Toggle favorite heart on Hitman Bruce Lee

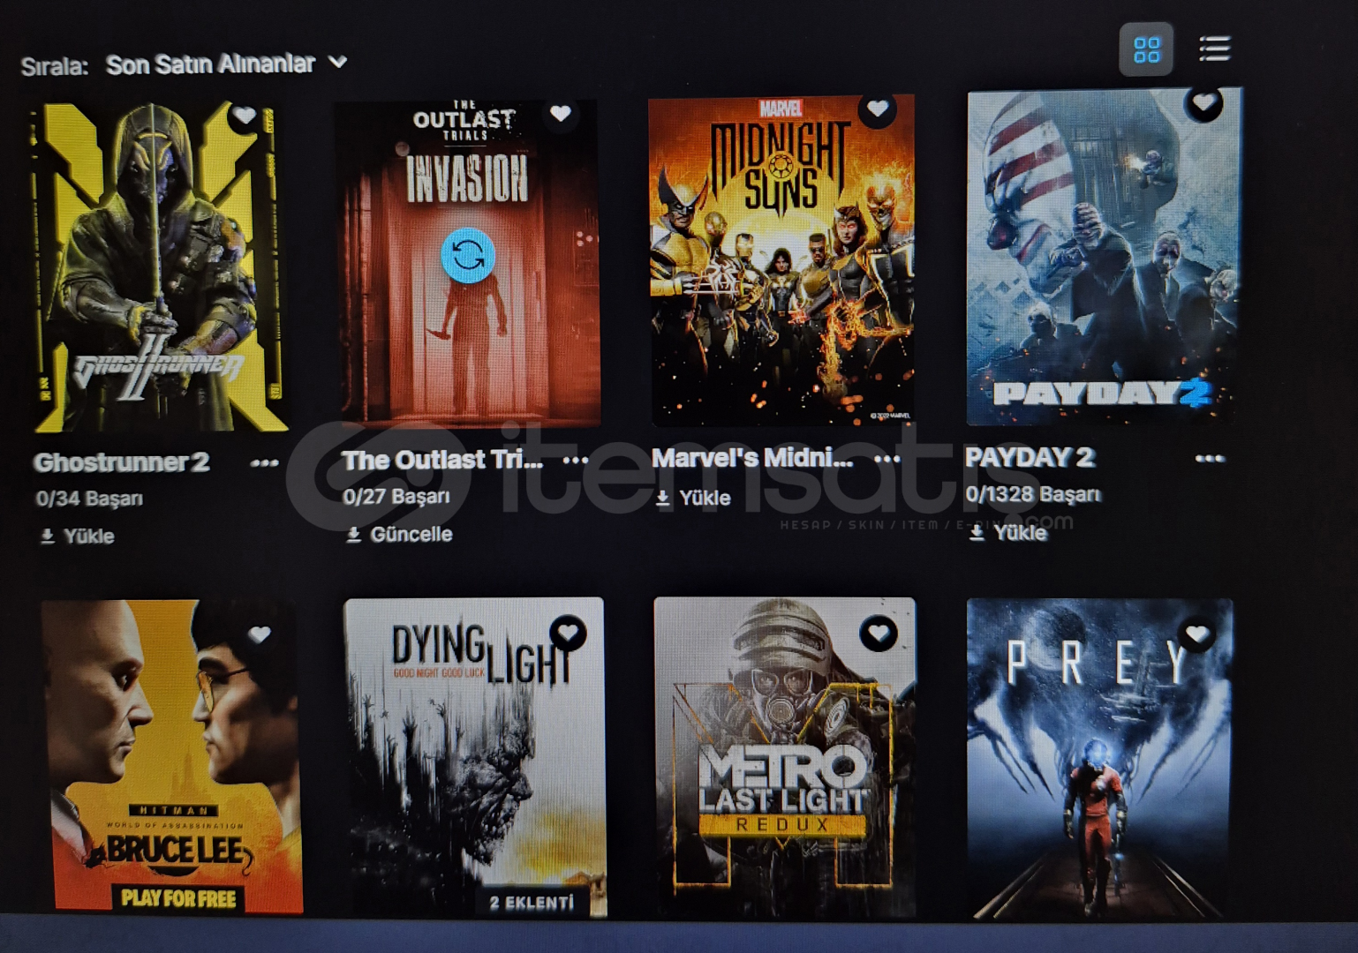[x=259, y=634]
